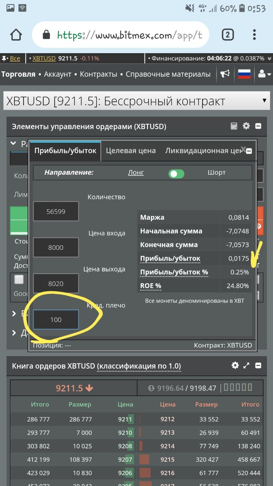Click the order book grouping link 1.0

[x=139, y=366]
